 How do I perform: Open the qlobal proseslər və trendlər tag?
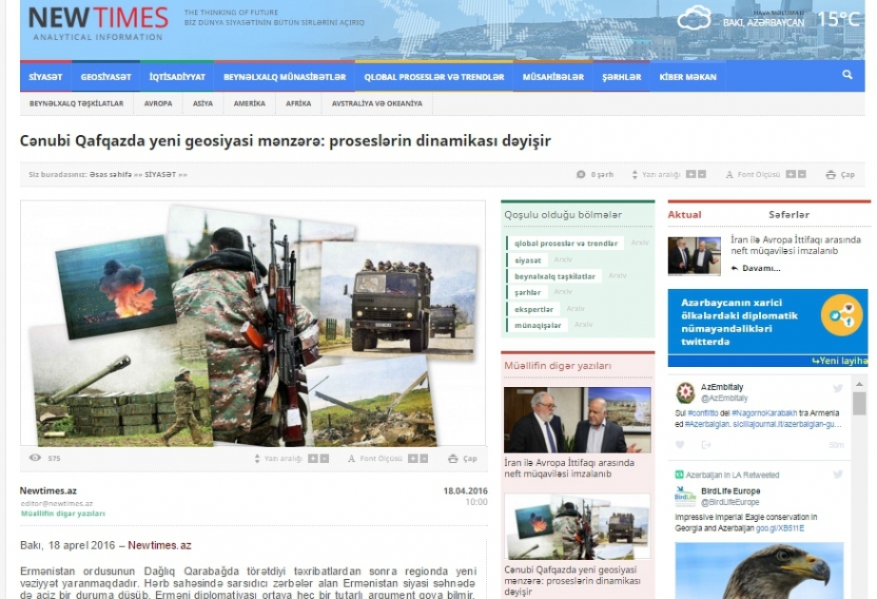pos(565,243)
